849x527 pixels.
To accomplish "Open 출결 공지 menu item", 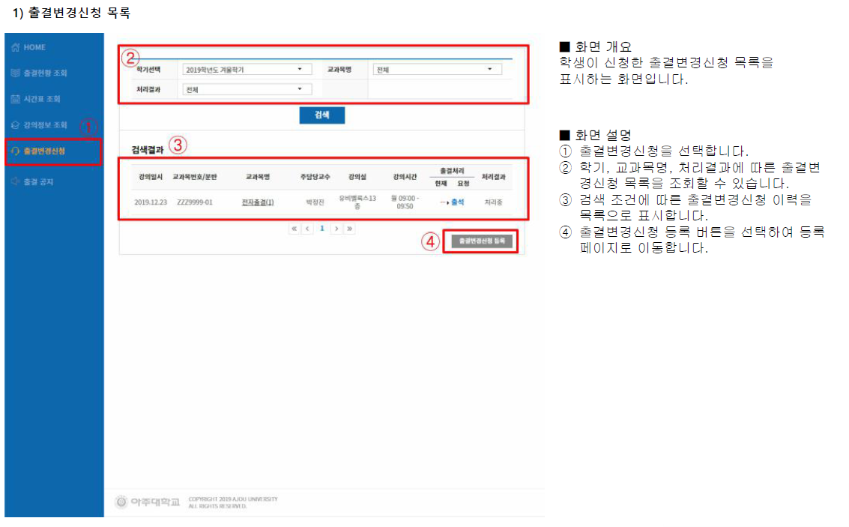I will pyautogui.click(x=39, y=181).
